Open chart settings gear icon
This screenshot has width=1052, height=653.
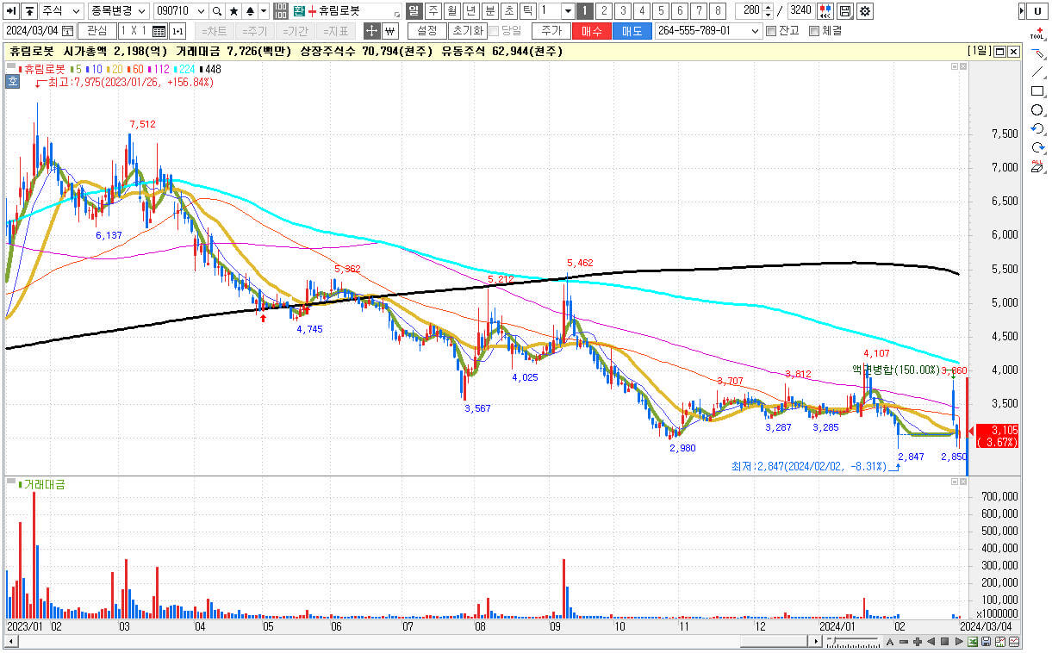click(864, 11)
